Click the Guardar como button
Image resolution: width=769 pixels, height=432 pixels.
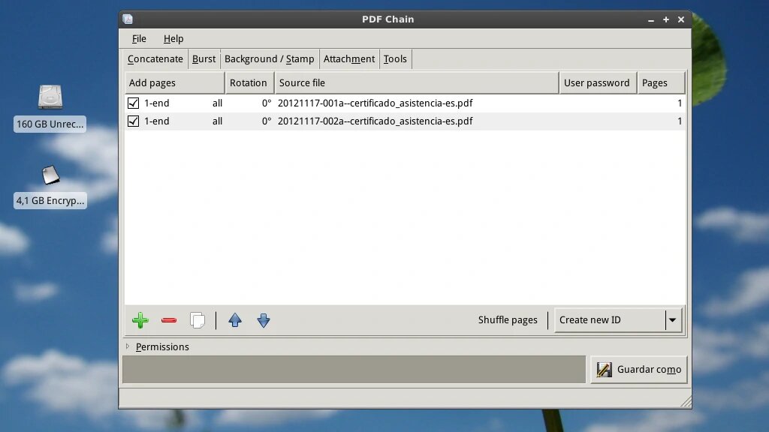[x=638, y=369]
